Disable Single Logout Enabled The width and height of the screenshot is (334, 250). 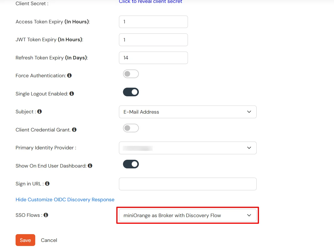[x=131, y=92]
